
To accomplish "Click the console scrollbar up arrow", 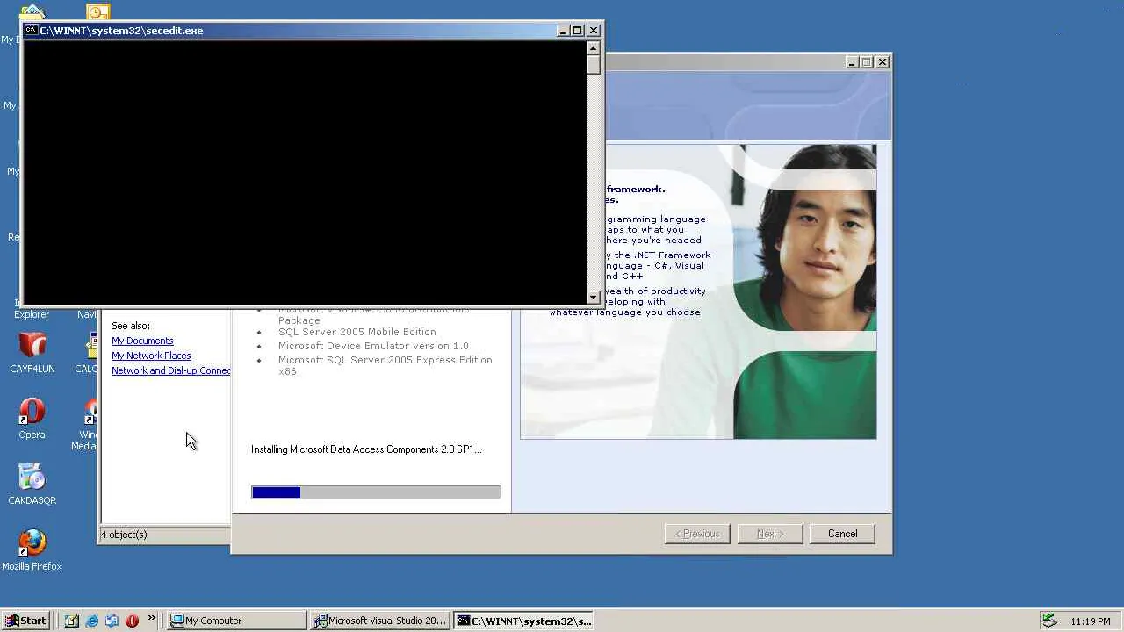I will [x=594, y=47].
